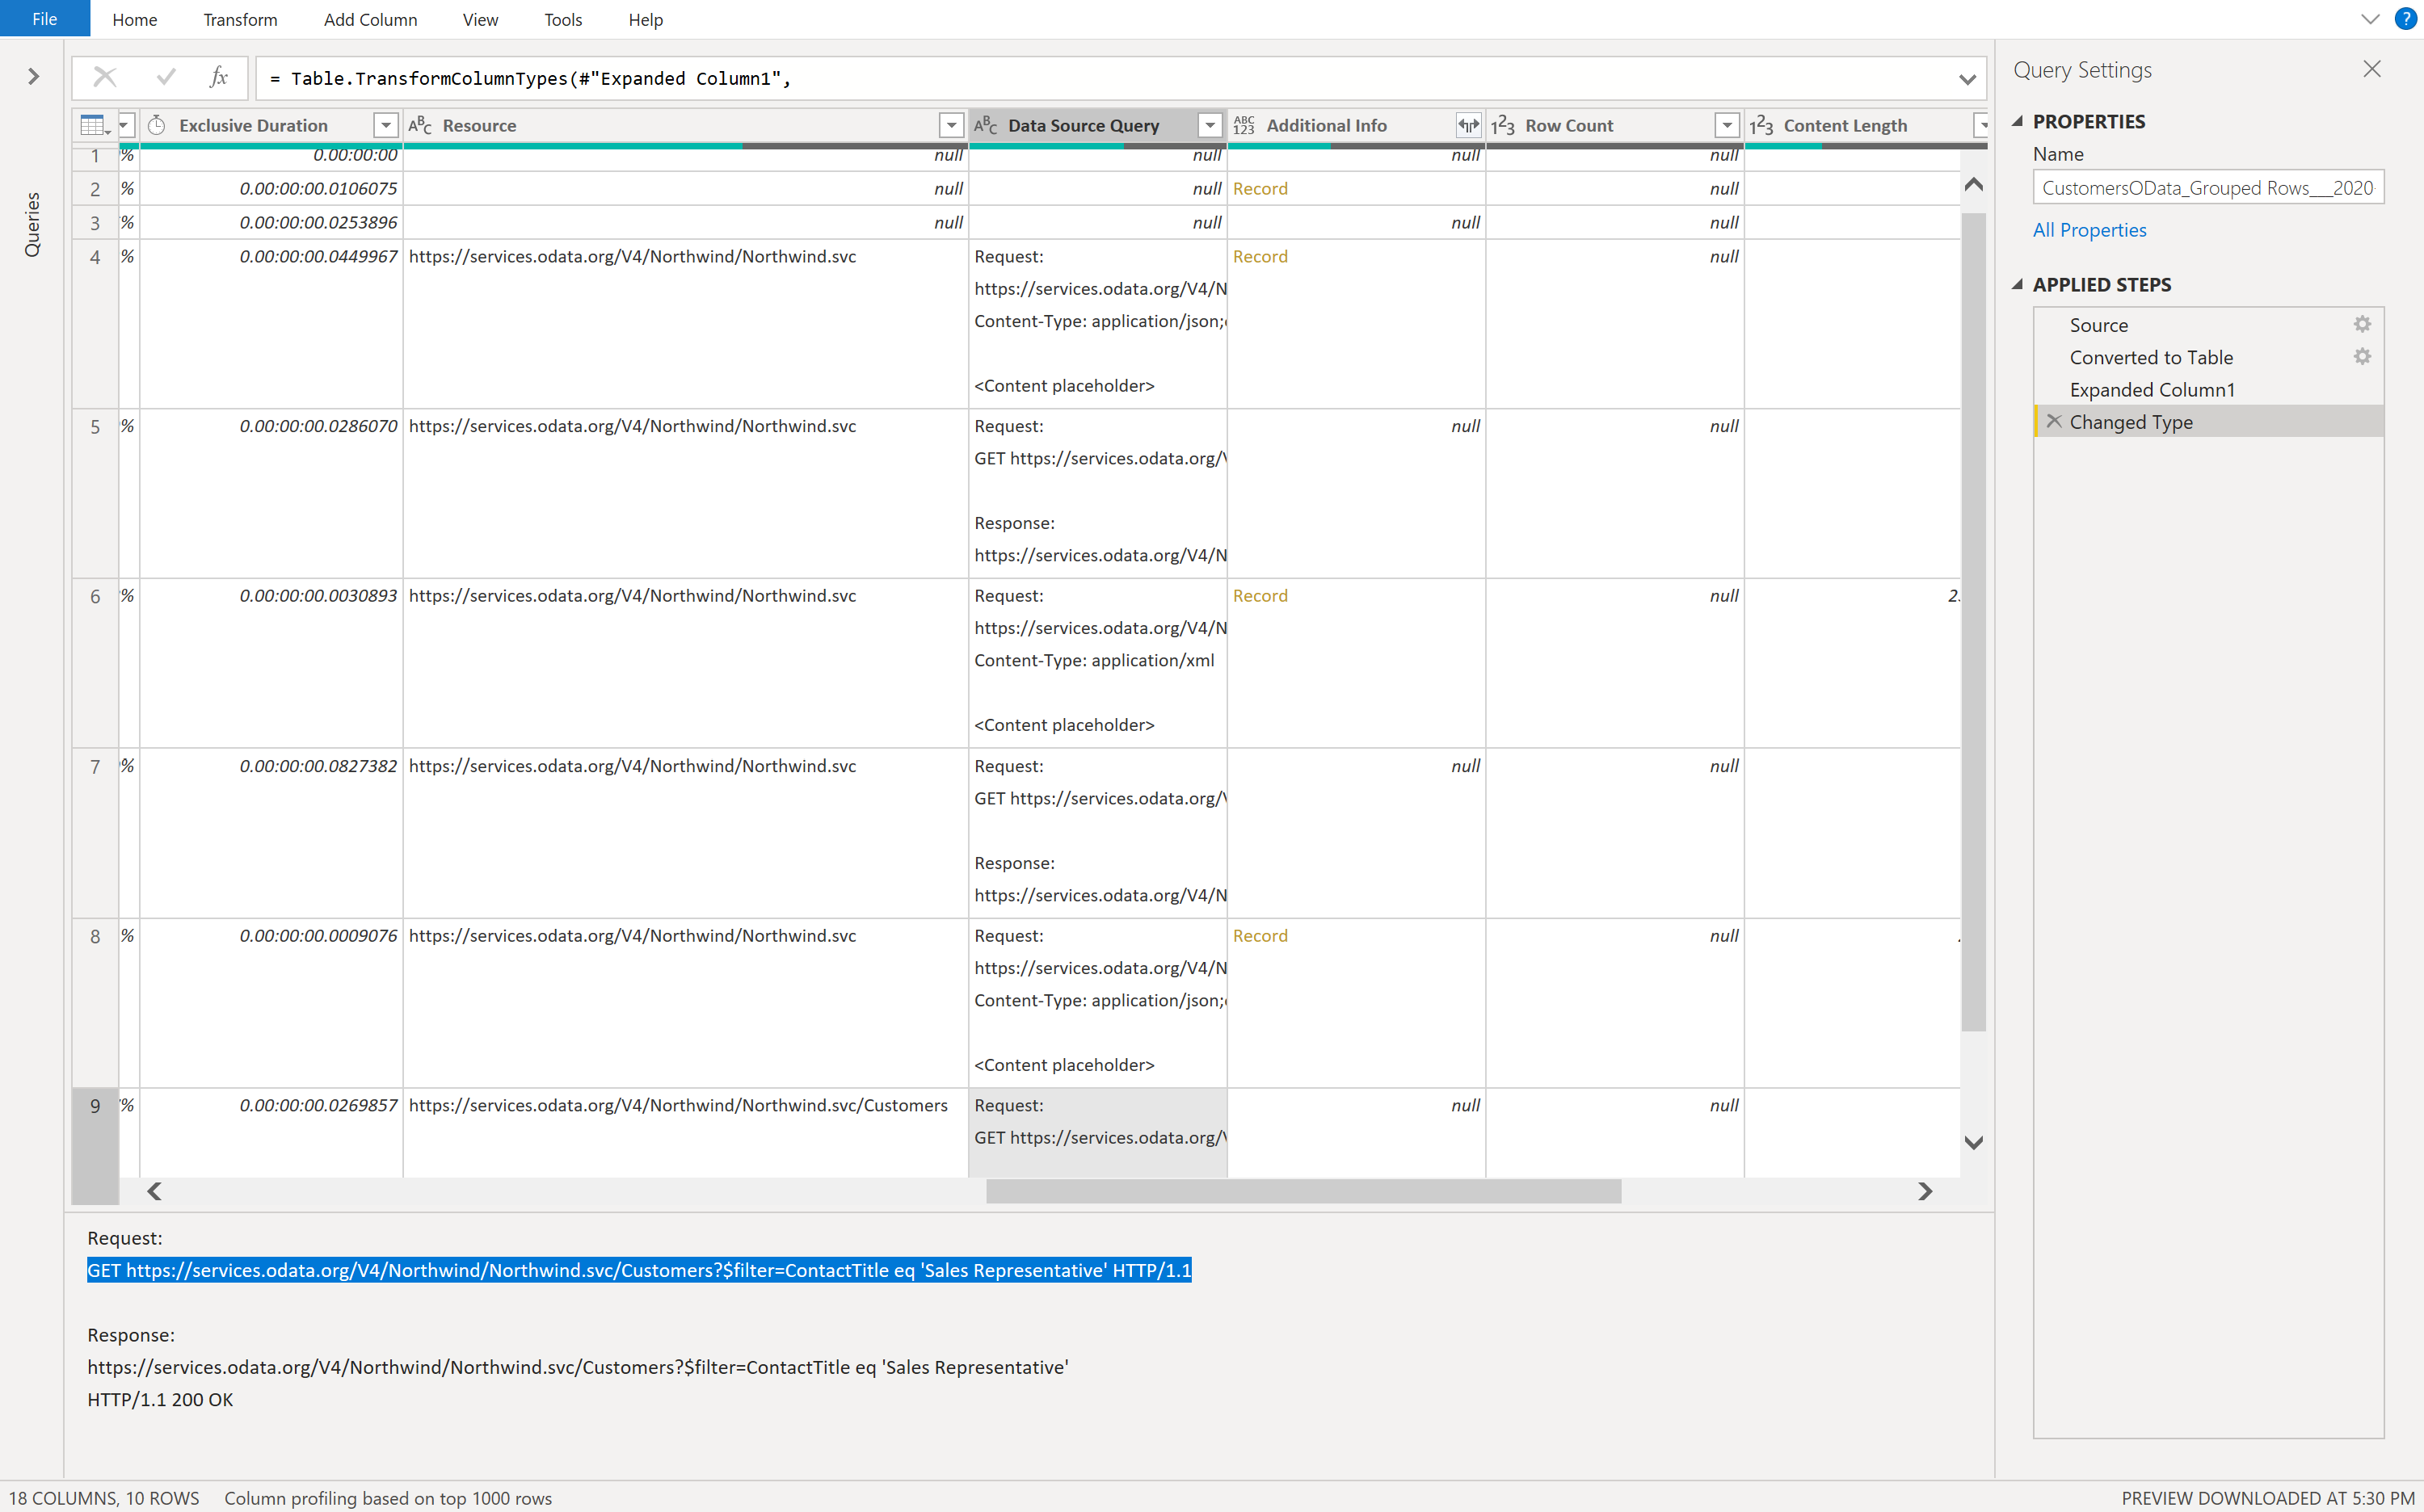Click the Transform ribbon tab

(241, 19)
